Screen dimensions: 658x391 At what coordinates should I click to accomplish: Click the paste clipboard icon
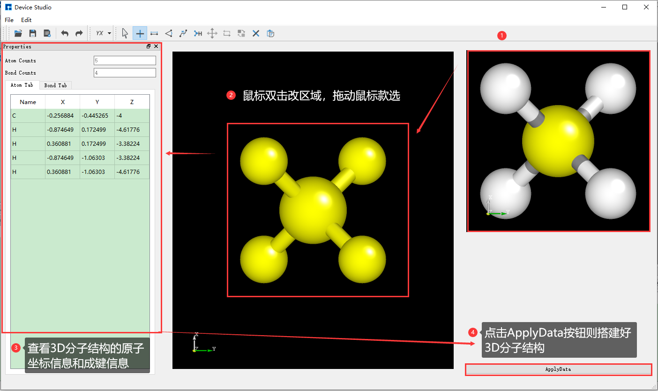[270, 33]
